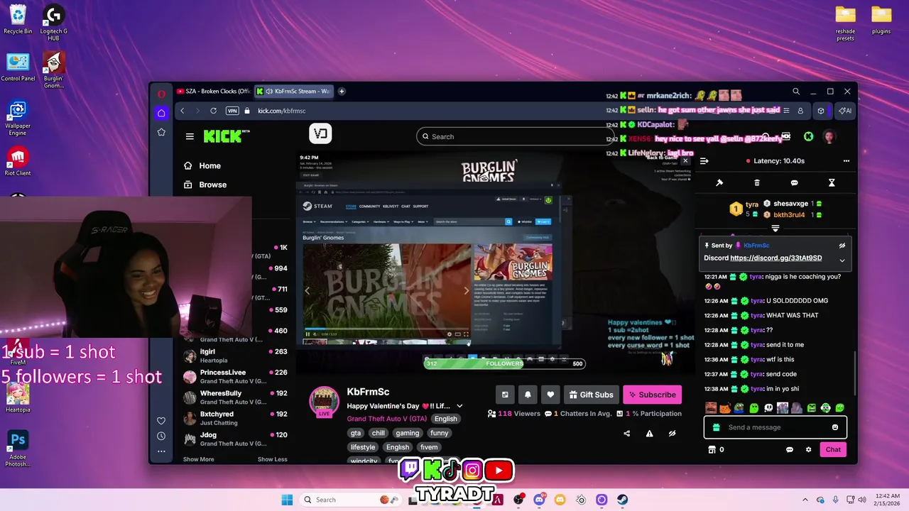This screenshot has height=511, width=909.
Task: Hide the pinned message with eye-slash icon
Action: click(842, 246)
